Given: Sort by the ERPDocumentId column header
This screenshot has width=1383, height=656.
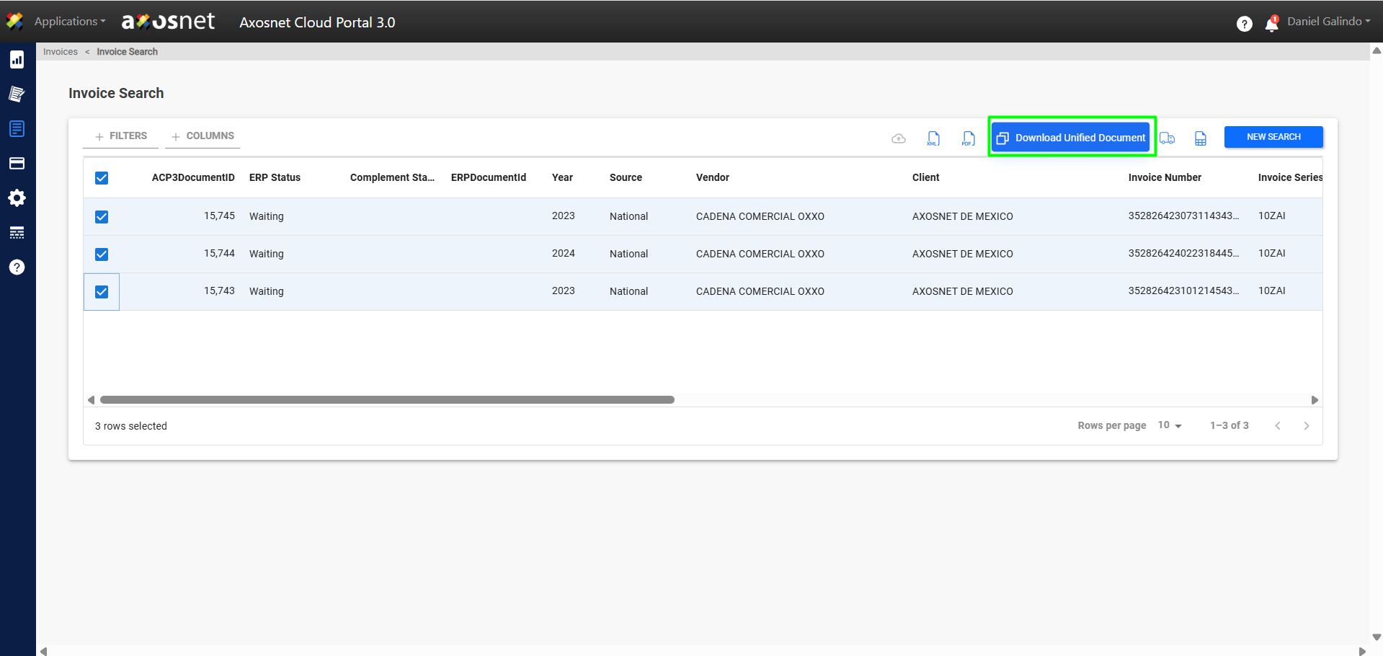Looking at the screenshot, I should 489,177.
